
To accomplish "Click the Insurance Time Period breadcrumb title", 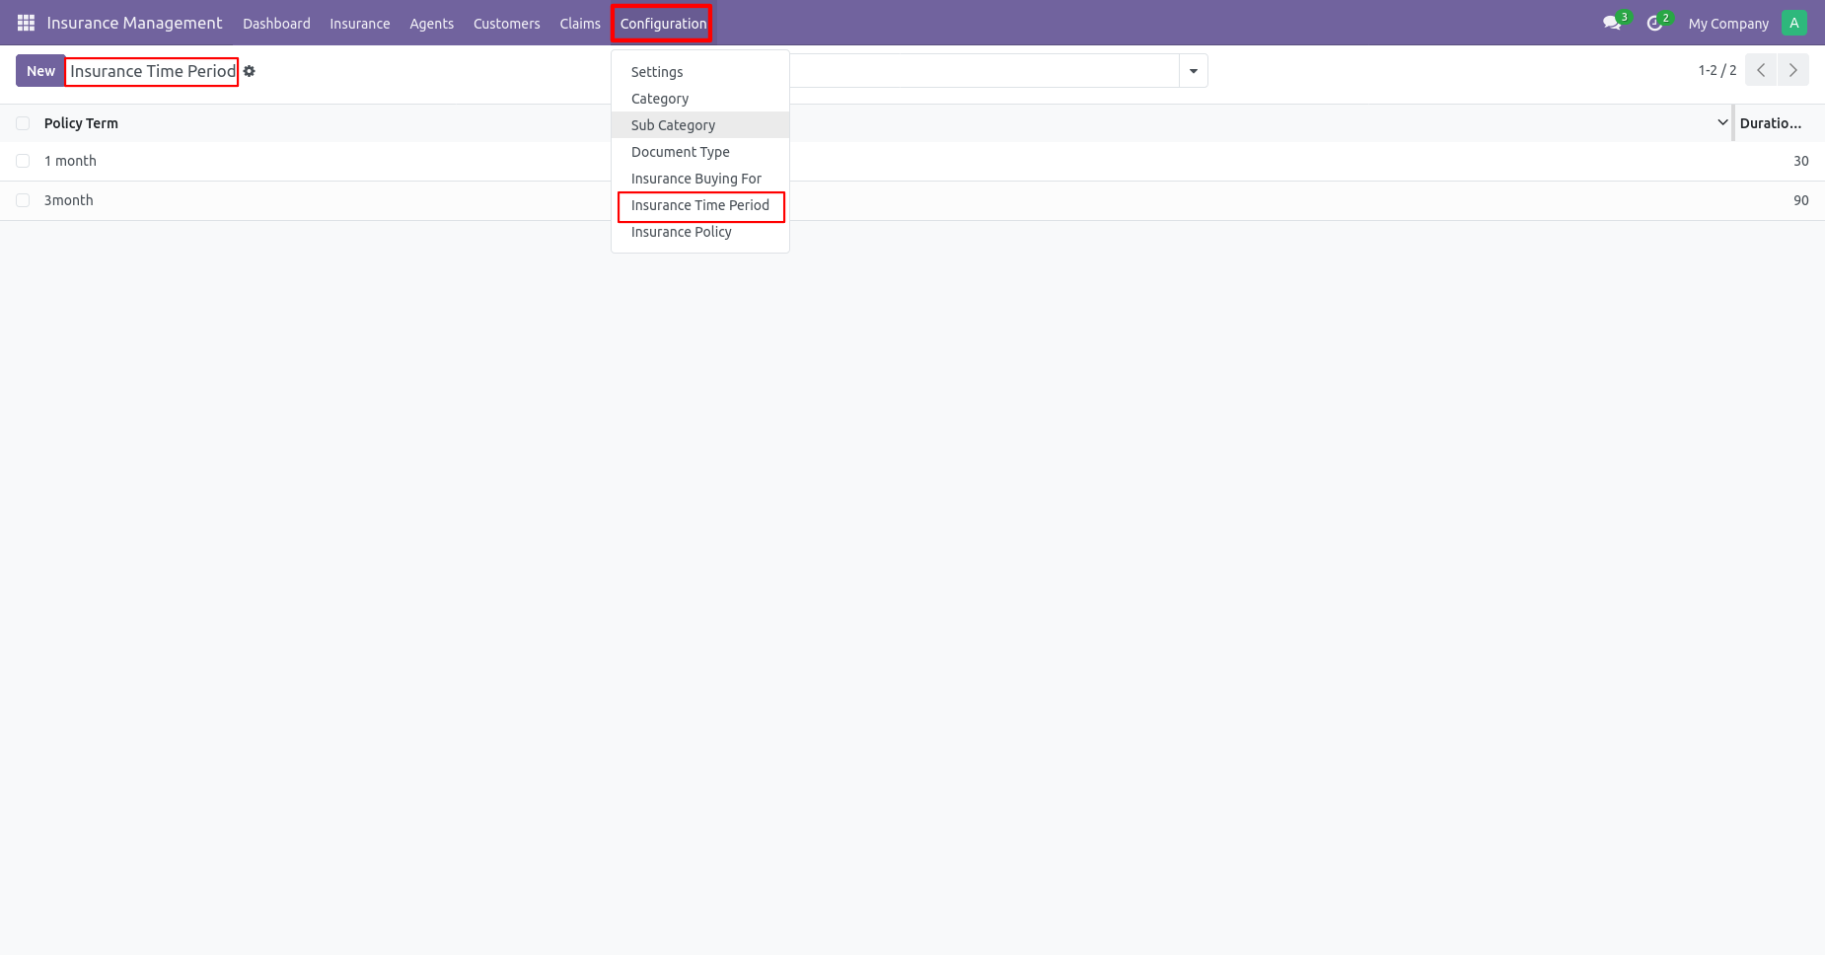I will pyautogui.click(x=153, y=71).
